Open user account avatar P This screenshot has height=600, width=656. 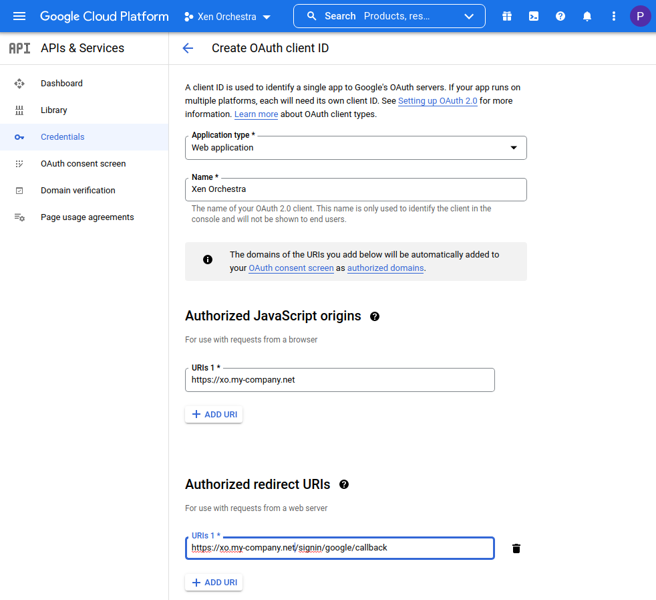640,16
